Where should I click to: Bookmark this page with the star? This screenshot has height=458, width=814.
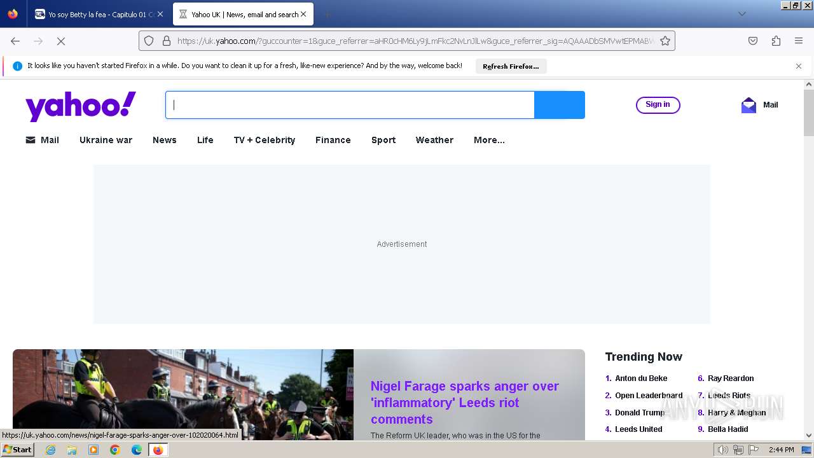click(x=665, y=41)
